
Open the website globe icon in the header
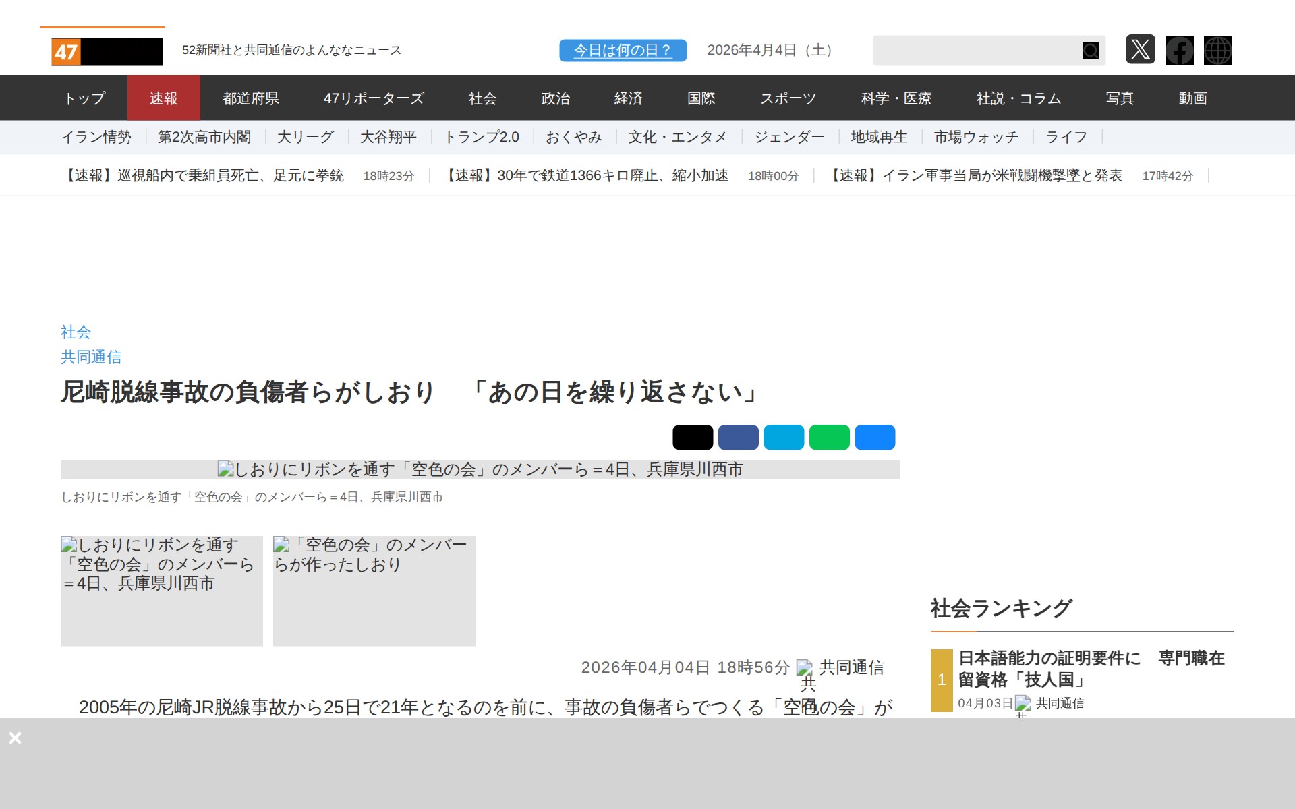click(1218, 50)
